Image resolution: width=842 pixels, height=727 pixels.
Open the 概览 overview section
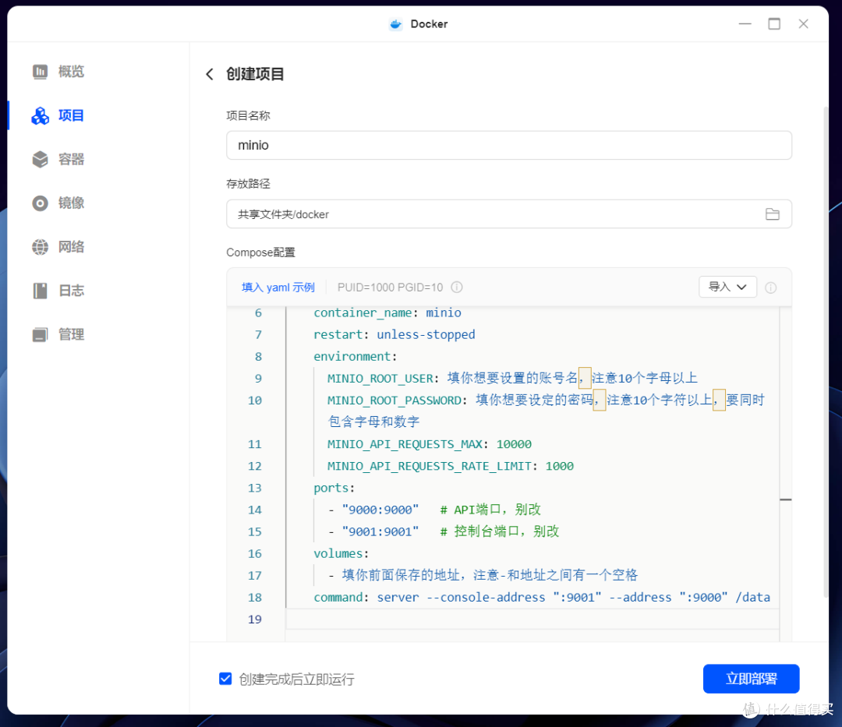click(x=58, y=72)
